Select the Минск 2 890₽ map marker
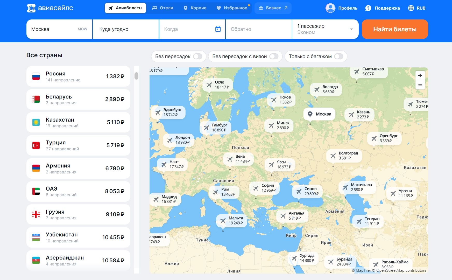This screenshot has width=452, height=280. click(x=279, y=125)
